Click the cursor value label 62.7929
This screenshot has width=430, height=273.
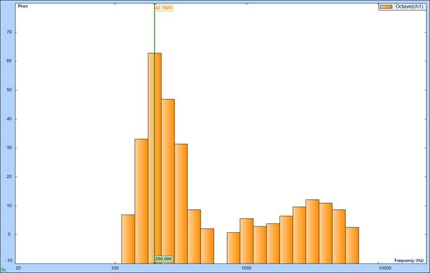164,8
